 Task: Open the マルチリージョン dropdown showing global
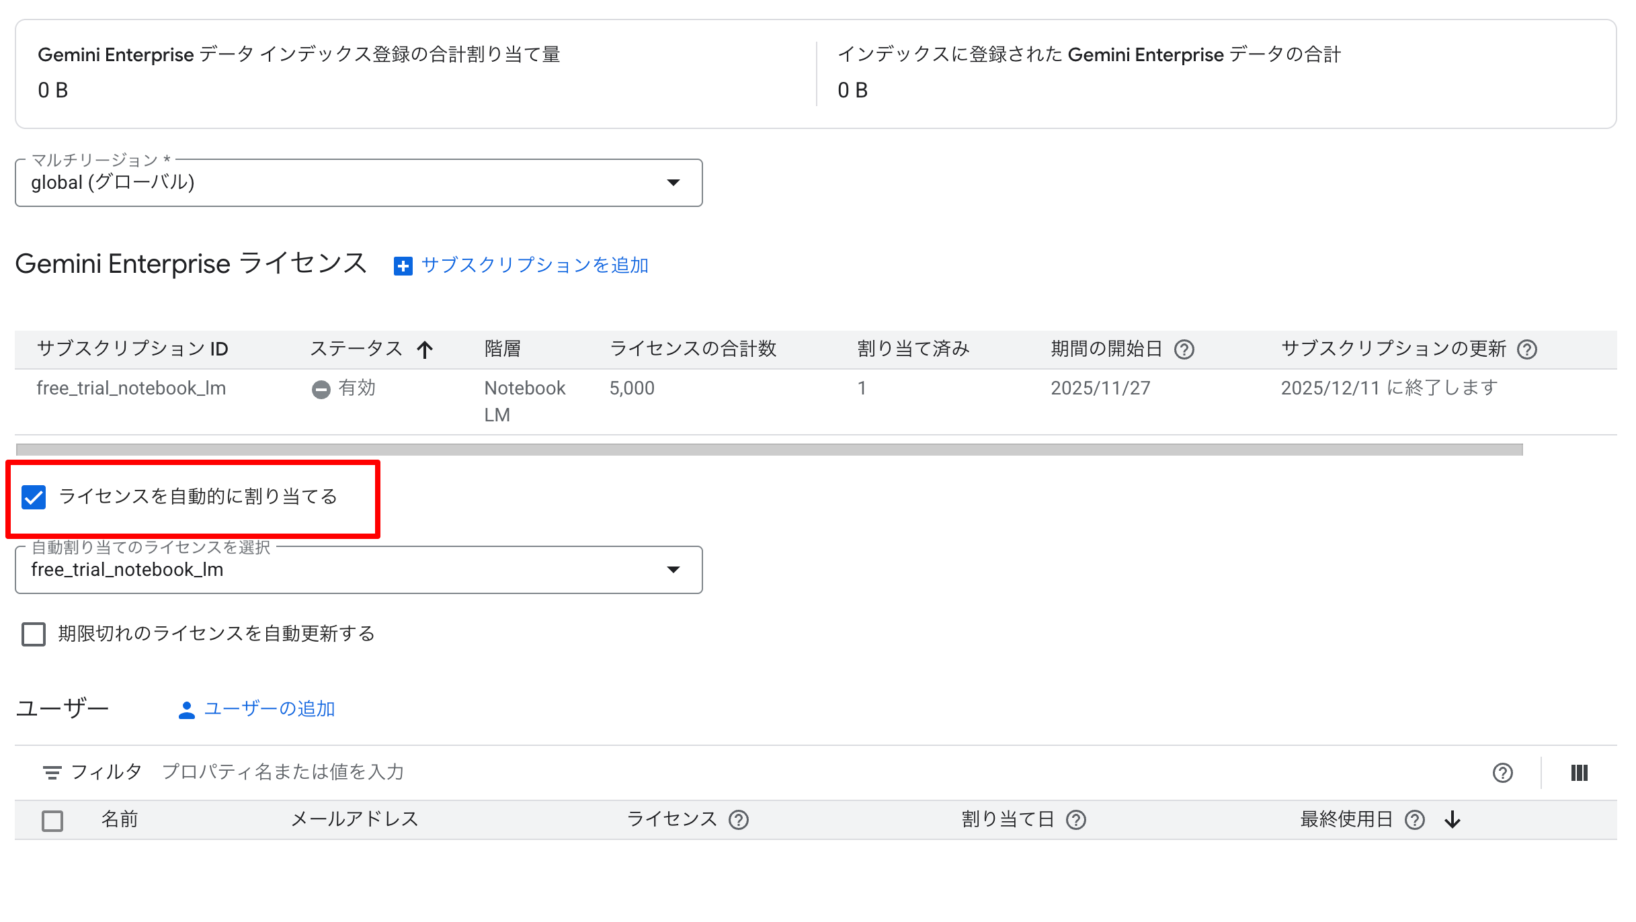tap(674, 182)
